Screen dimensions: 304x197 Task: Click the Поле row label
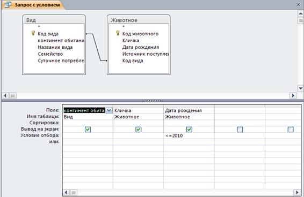(53, 110)
